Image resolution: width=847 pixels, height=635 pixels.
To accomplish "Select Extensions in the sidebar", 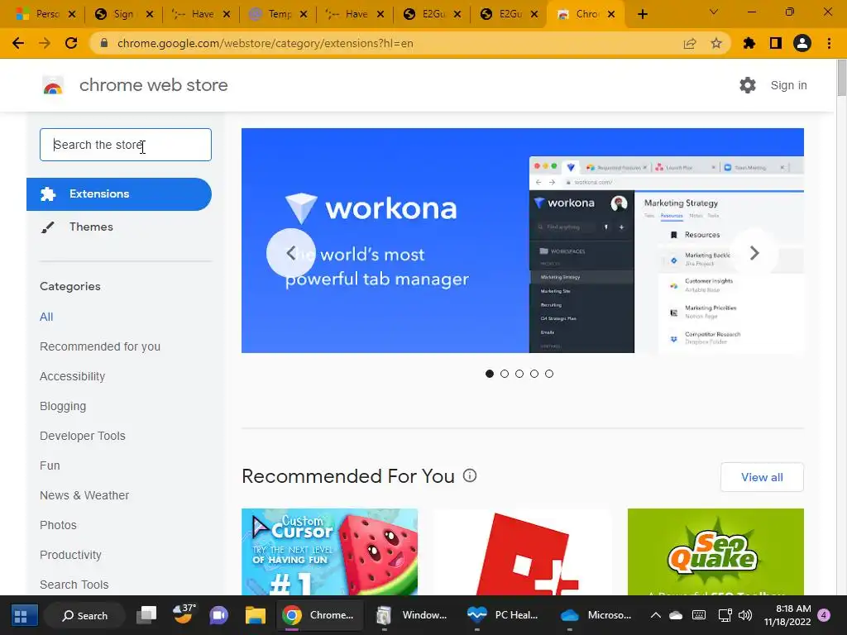I will coord(119,193).
